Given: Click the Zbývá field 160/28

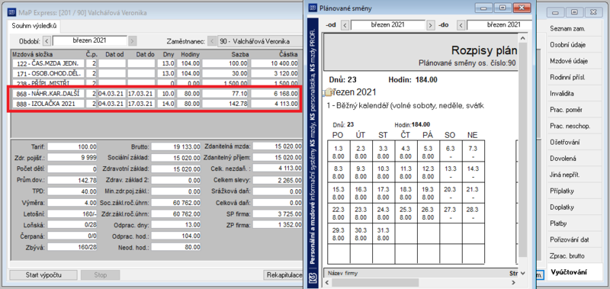Looking at the screenshot, I should pyautogui.click(x=72, y=247).
